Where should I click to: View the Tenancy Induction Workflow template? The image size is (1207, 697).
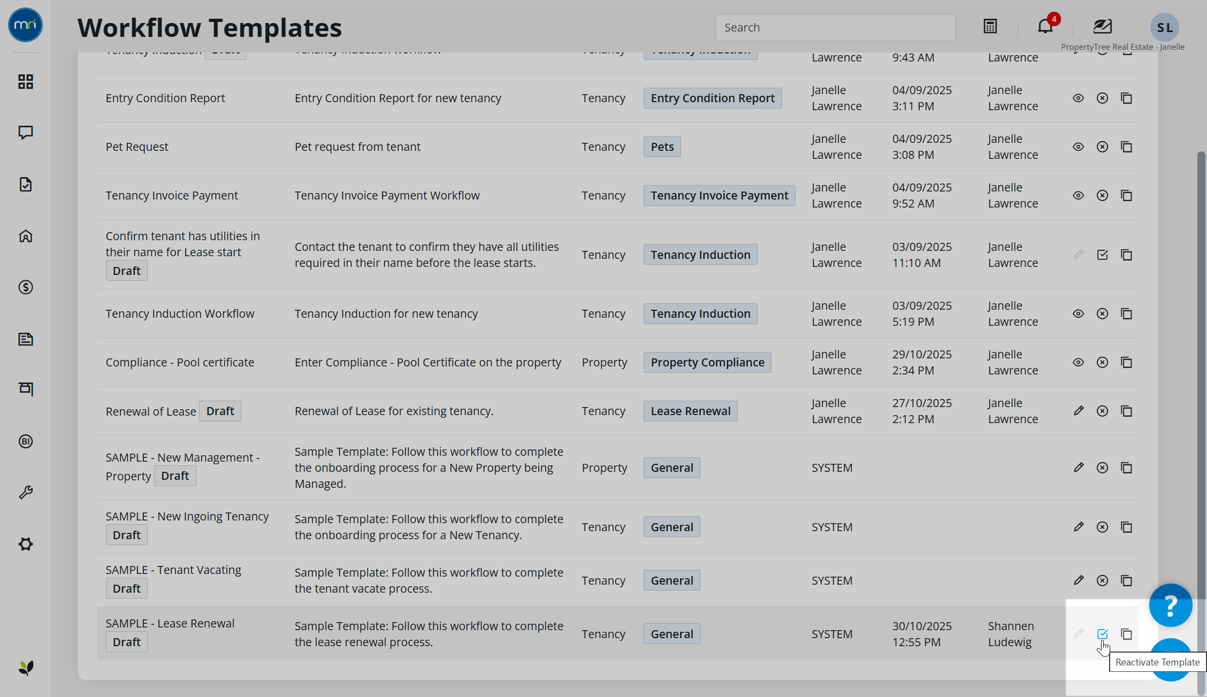point(1079,313)
